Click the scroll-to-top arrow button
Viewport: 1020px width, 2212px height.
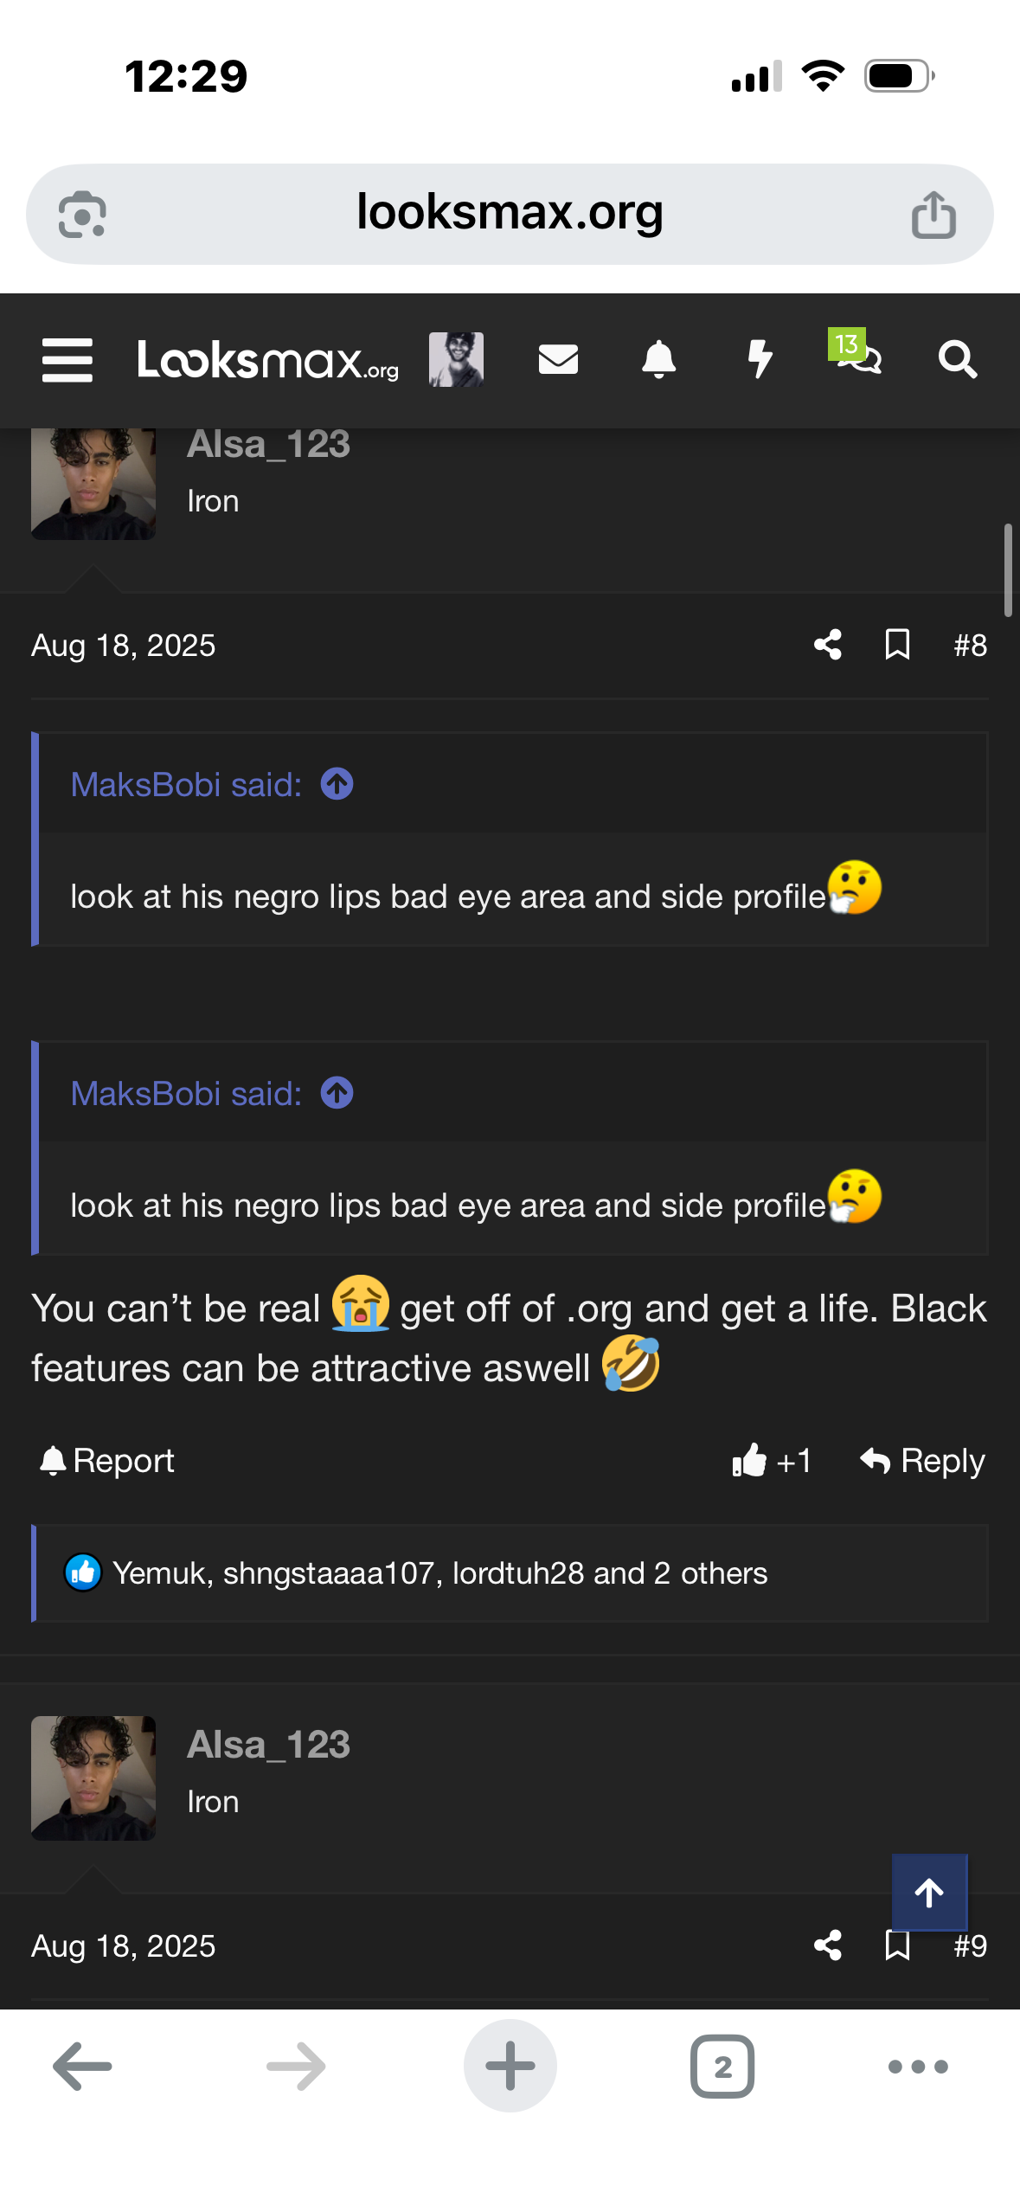tap(929, 1894)
